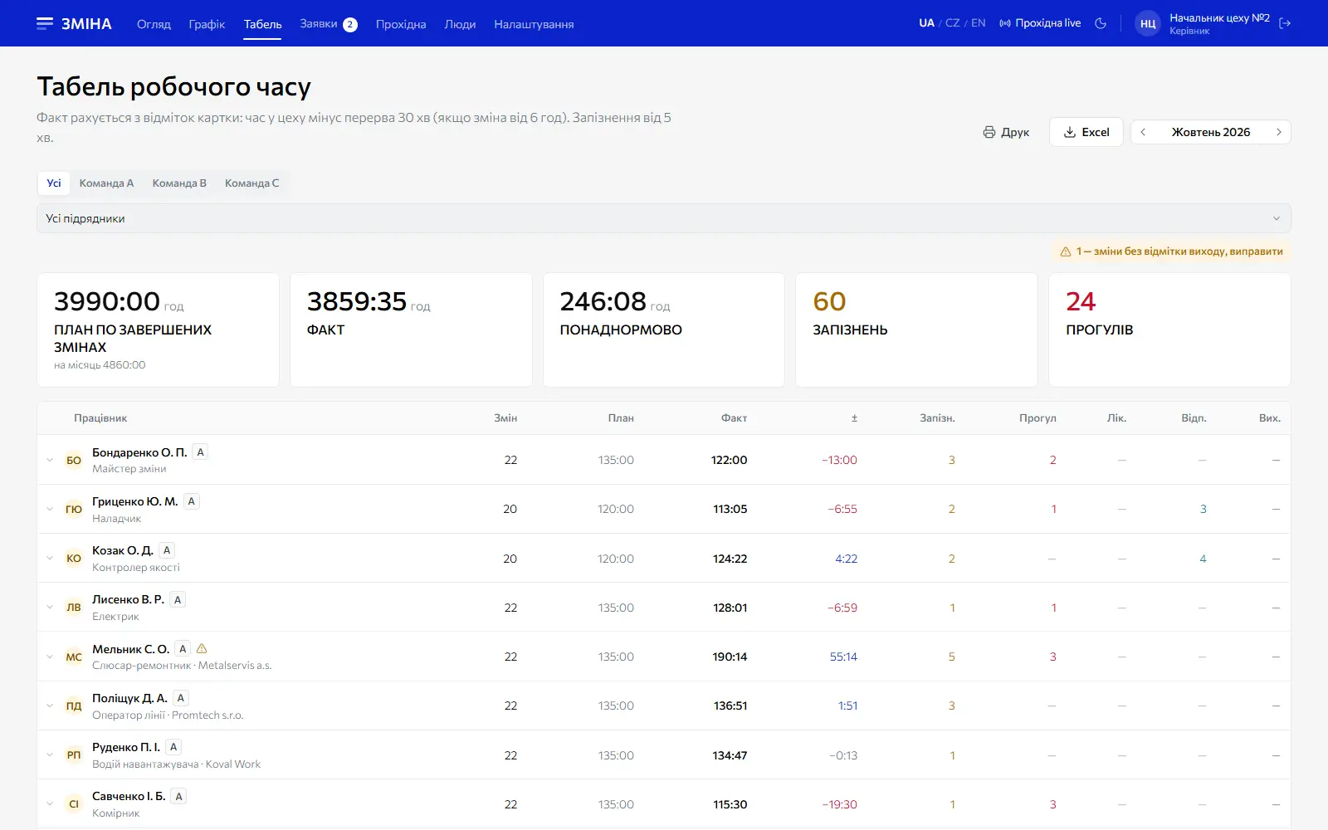The width and height of the screenshot is (1328, 830).
Task: Open Налаштування settings page
Action: (x=534, y=24)
